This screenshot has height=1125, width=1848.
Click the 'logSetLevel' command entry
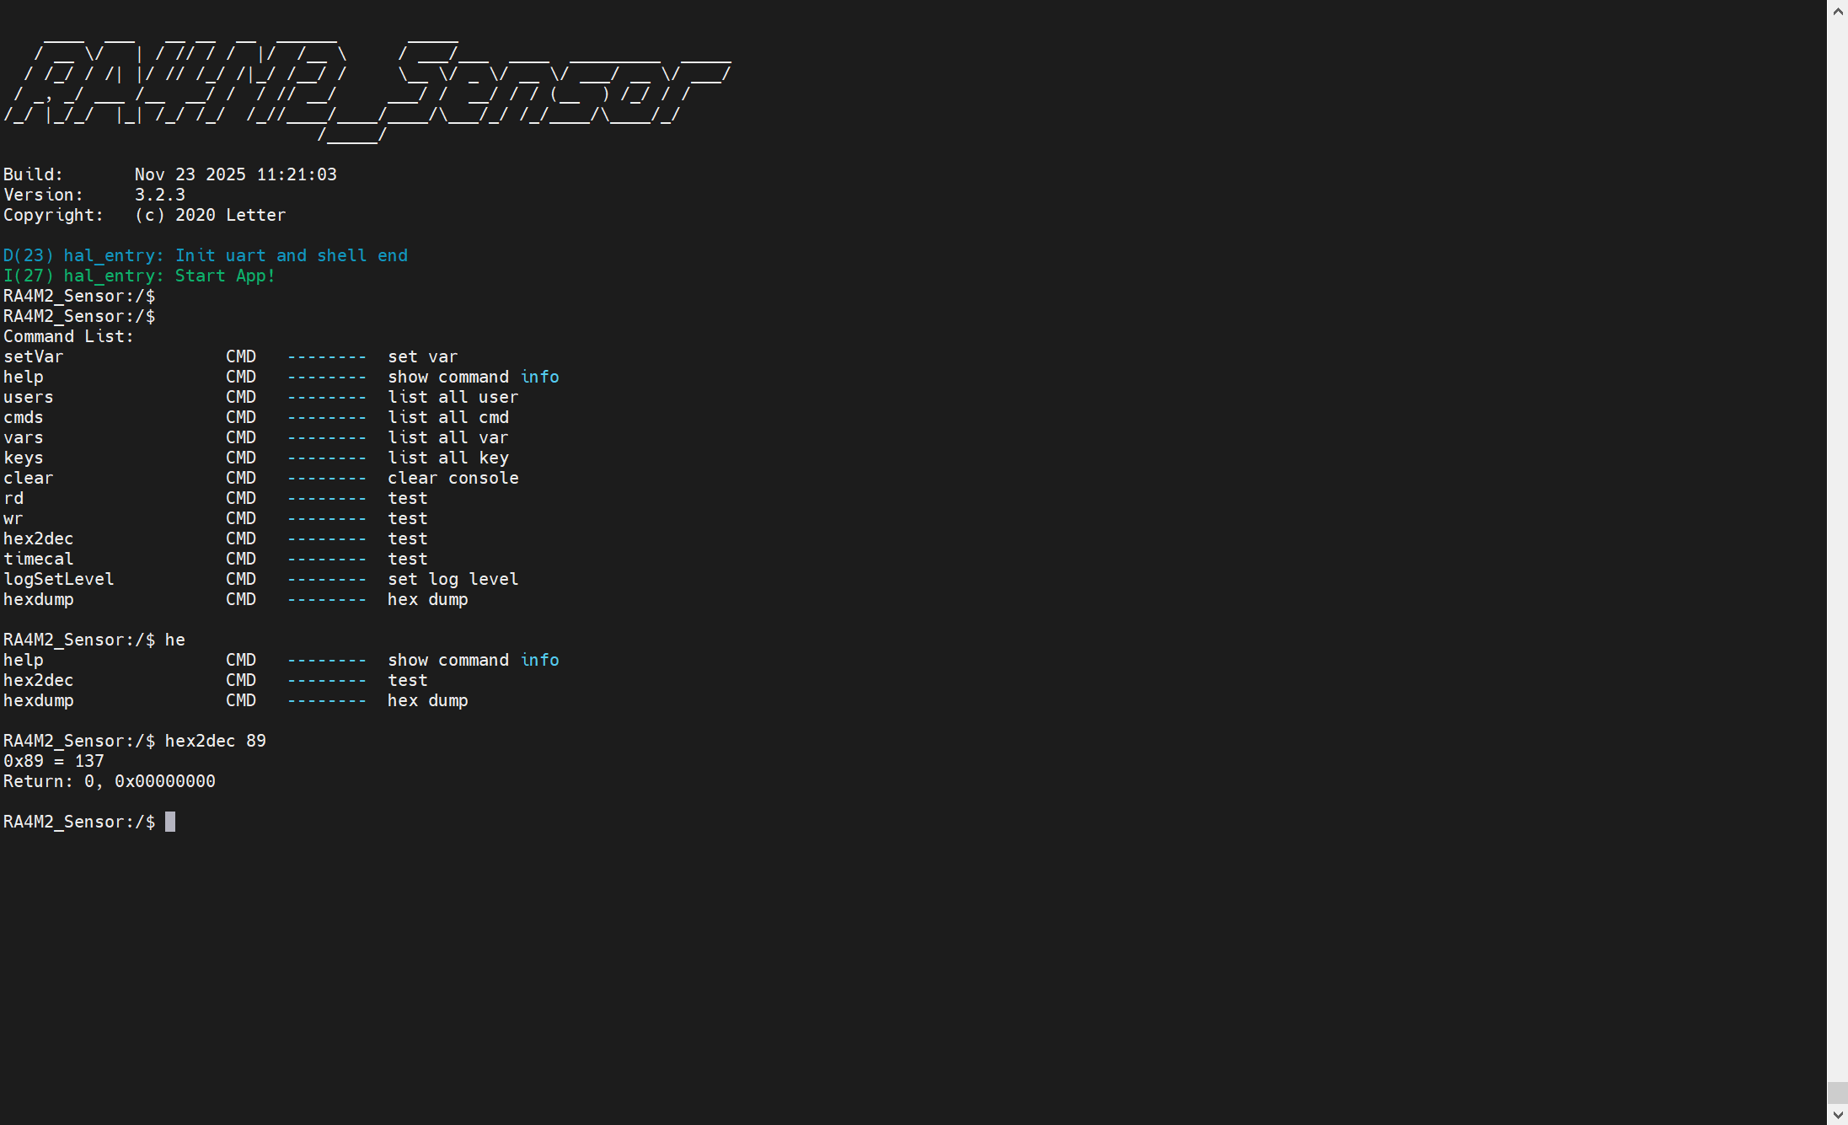pos(59,579)
